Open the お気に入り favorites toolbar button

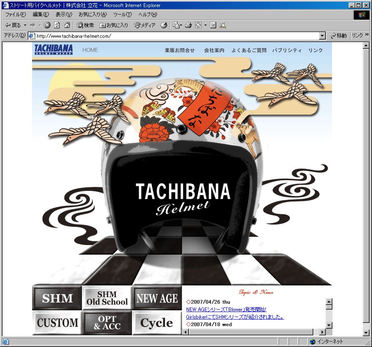pos(114,25)
